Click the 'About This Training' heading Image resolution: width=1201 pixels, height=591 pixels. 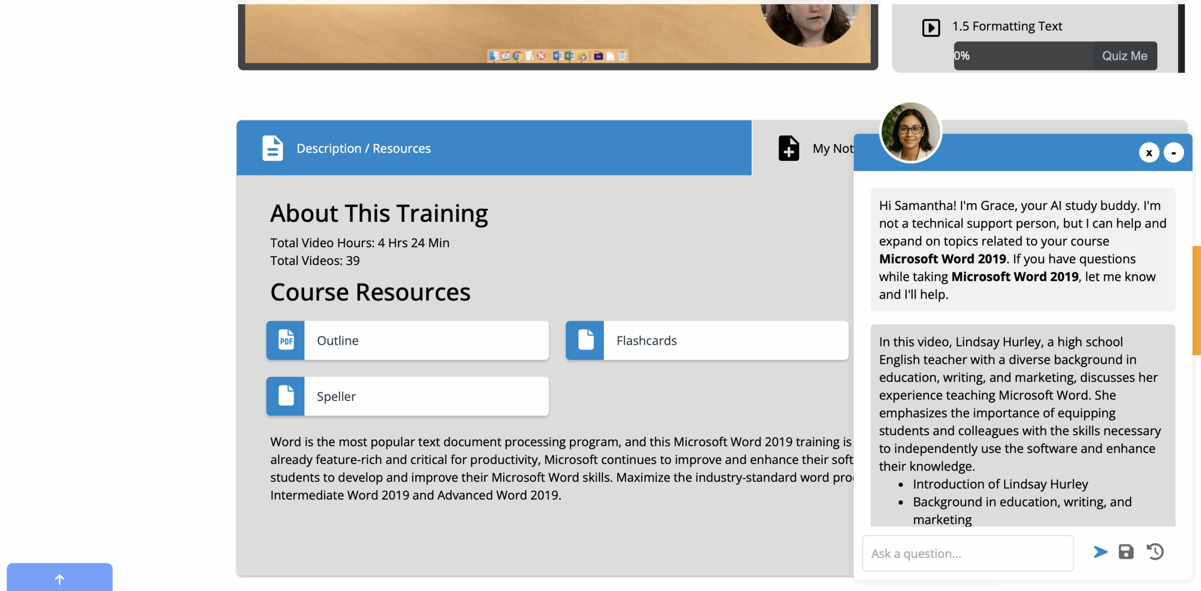379,213
